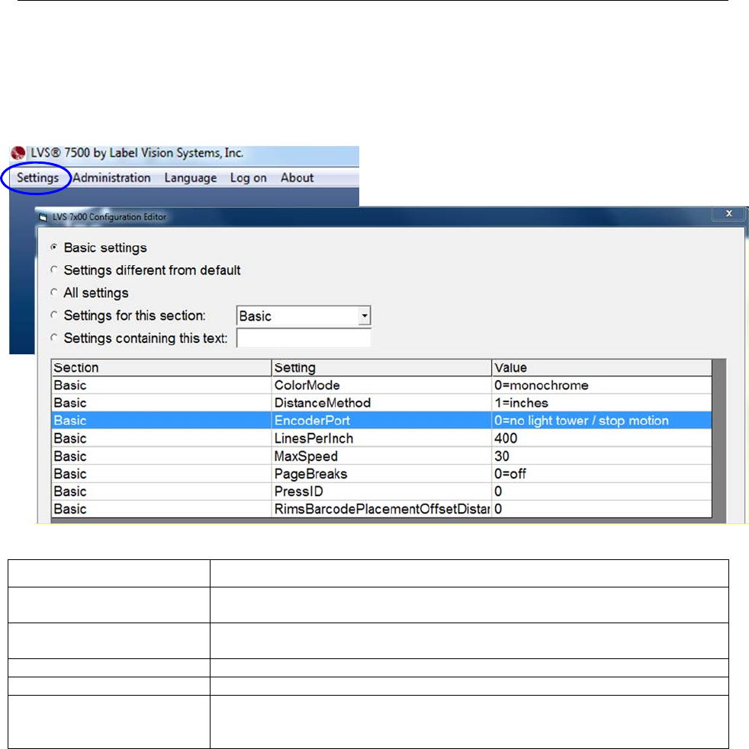Click the search text input field
Viewport: 749px width, 749px height.
point(304,338)
